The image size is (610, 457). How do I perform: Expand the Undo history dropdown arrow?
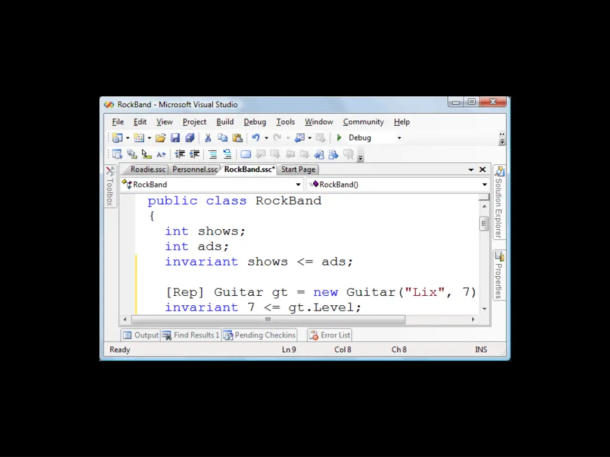(266, 138)
